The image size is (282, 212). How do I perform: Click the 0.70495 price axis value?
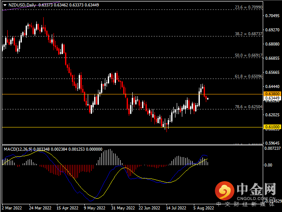[272, 16]
